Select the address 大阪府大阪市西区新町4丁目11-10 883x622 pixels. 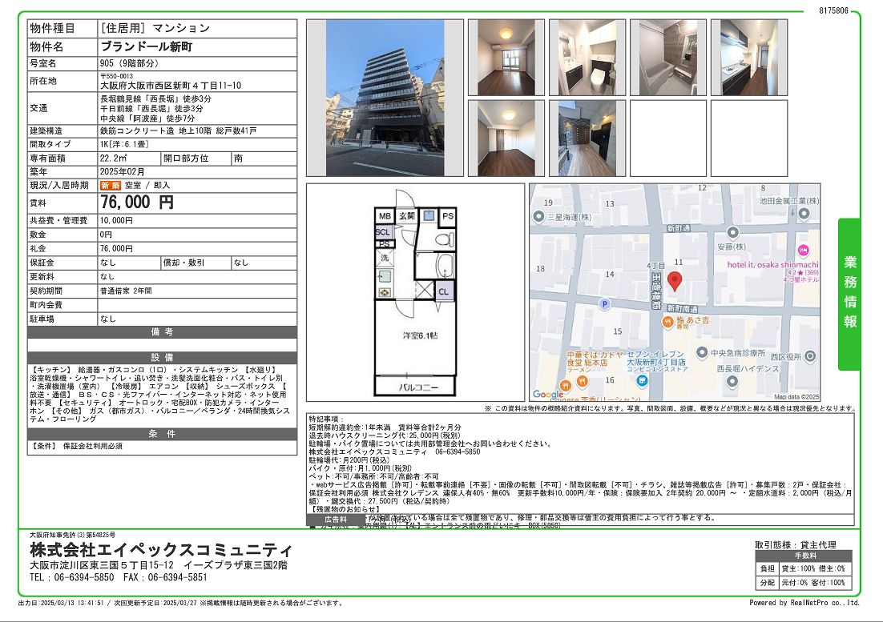tap(171, 86)
